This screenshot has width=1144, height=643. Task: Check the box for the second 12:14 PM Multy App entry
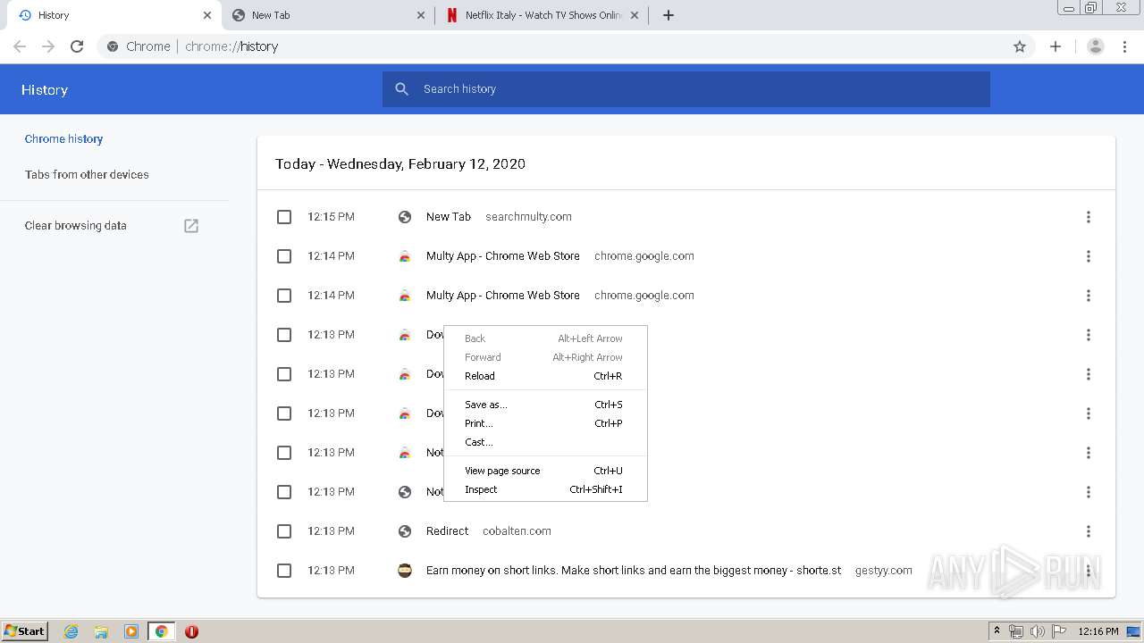click(284, 296)
